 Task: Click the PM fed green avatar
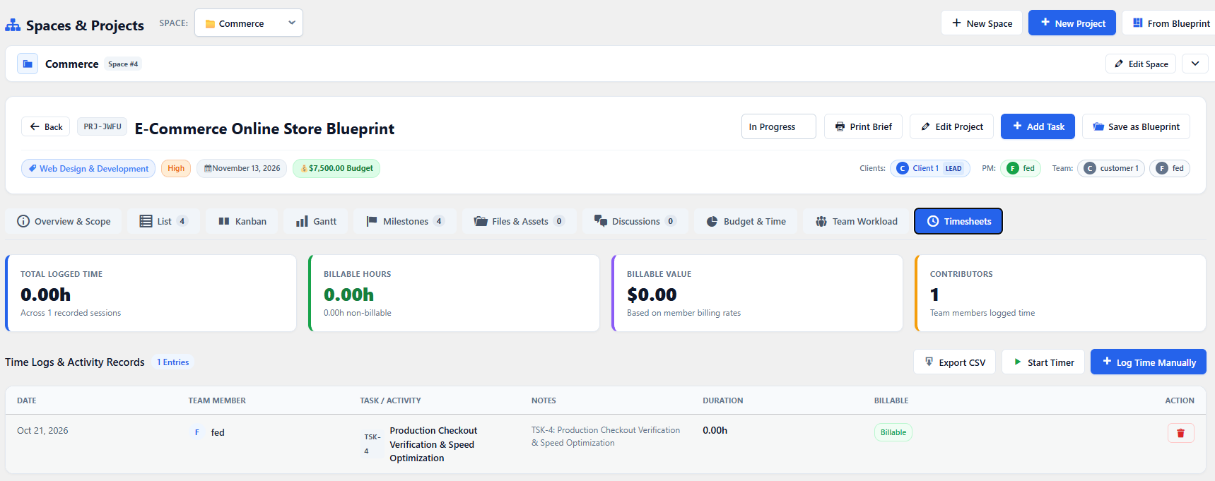pyautogui.click(x=1013, y=168)
